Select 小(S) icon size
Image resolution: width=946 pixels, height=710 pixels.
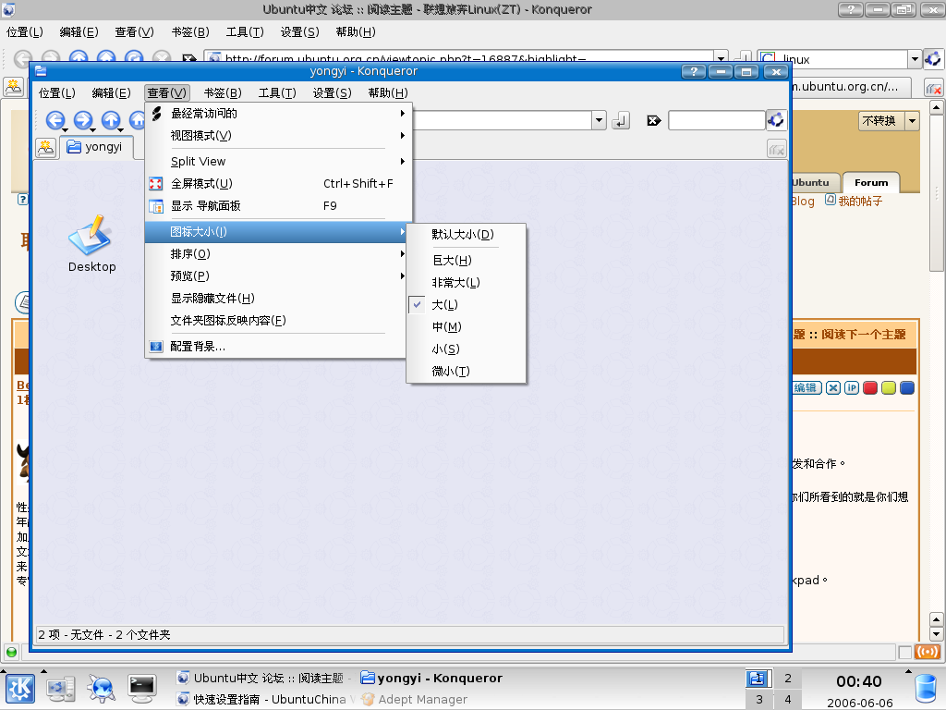pos(467,349)
